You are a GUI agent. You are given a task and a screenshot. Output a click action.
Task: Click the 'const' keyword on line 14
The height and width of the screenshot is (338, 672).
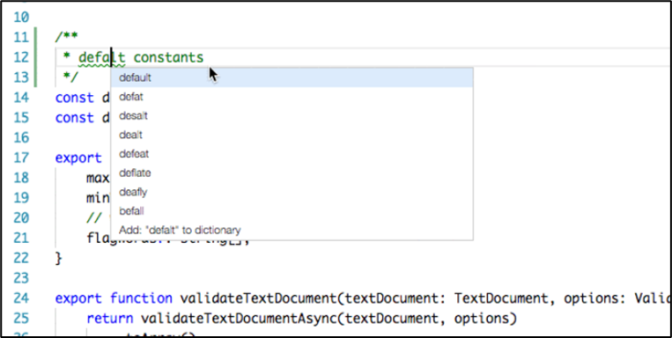click(75, 98)
